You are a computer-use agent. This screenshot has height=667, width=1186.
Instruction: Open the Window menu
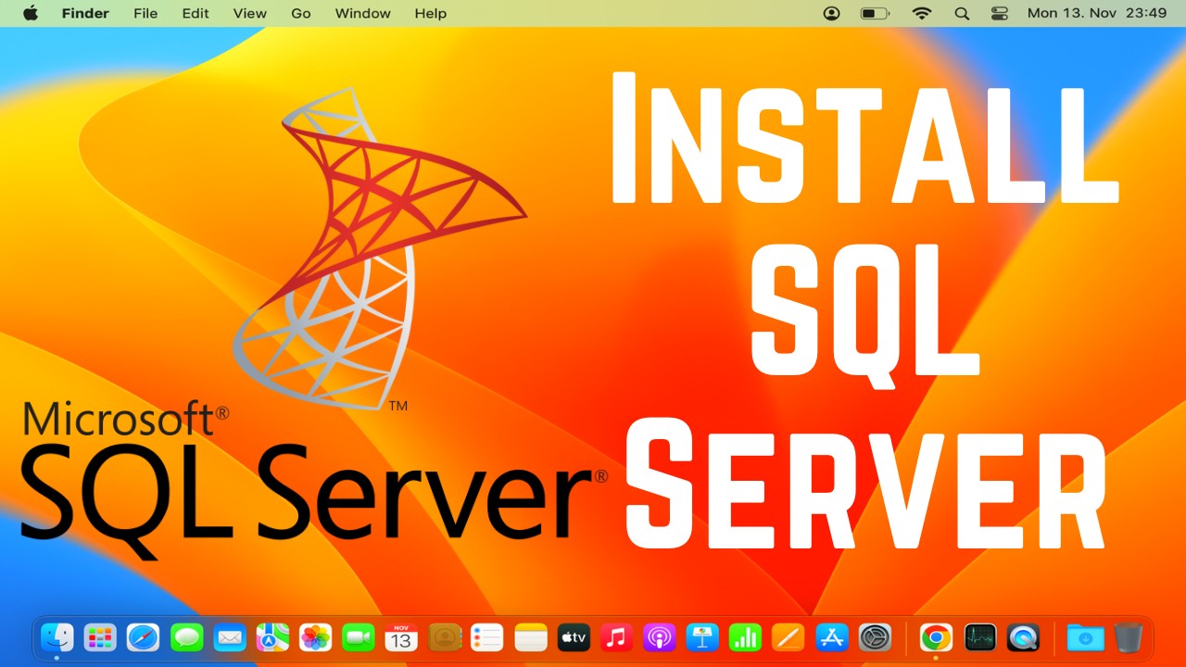click(x=363, y=13)
